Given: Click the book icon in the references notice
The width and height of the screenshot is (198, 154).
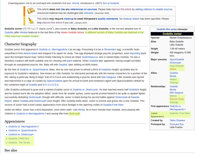Looking at the screenshot, I should [x=31, y=11].
